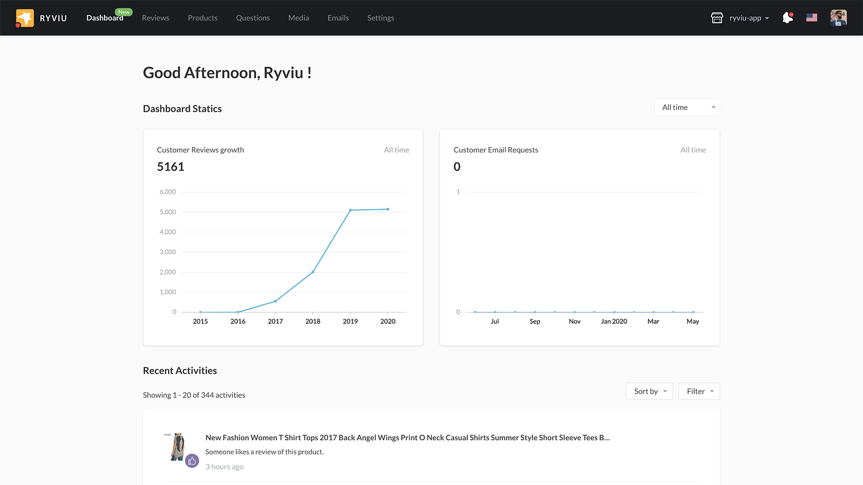The width and height of the screenshot is (863, 485).
Task: Click the 2018 data point on reviews chart
Action: (x=313, y=272)
